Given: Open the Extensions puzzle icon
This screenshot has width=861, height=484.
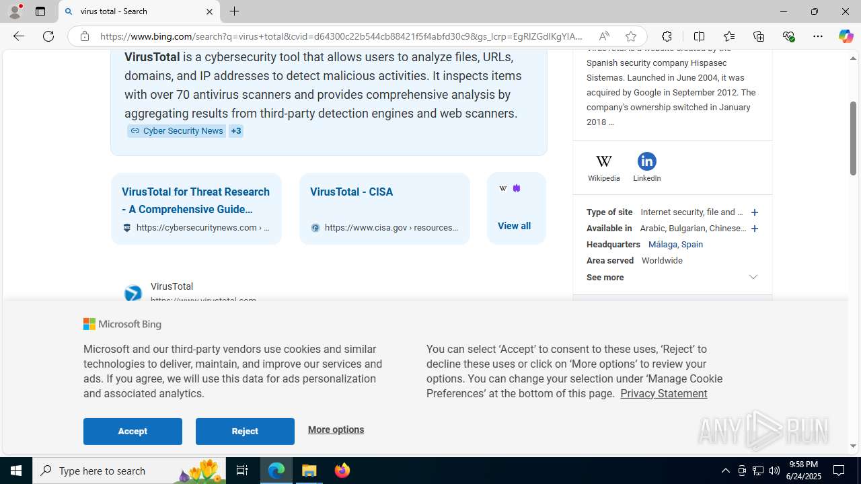Looking at the screenshot, I should [x=667, y=36].
